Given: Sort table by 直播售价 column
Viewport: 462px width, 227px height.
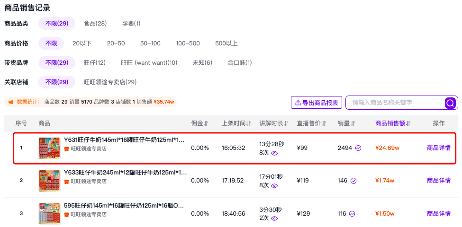Looking at the screenshot, I should pyautogui.click(x=312, y=123).
